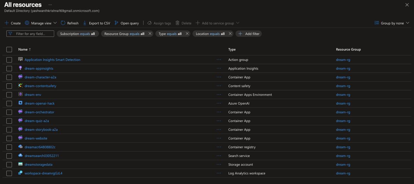Sort by the Resource Group column header
414x184 pixels.
348,49
